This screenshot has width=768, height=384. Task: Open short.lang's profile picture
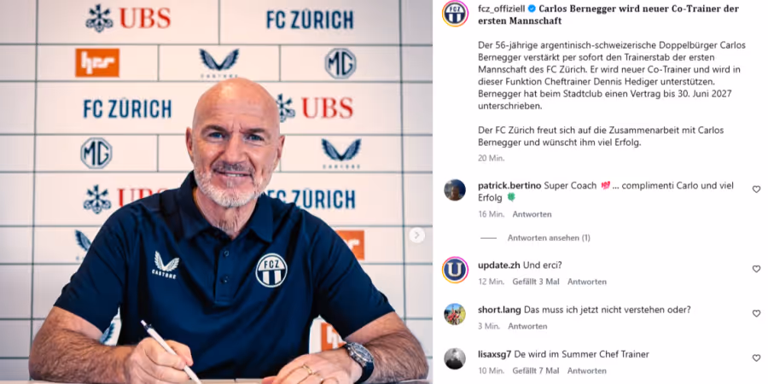[455, 314]
